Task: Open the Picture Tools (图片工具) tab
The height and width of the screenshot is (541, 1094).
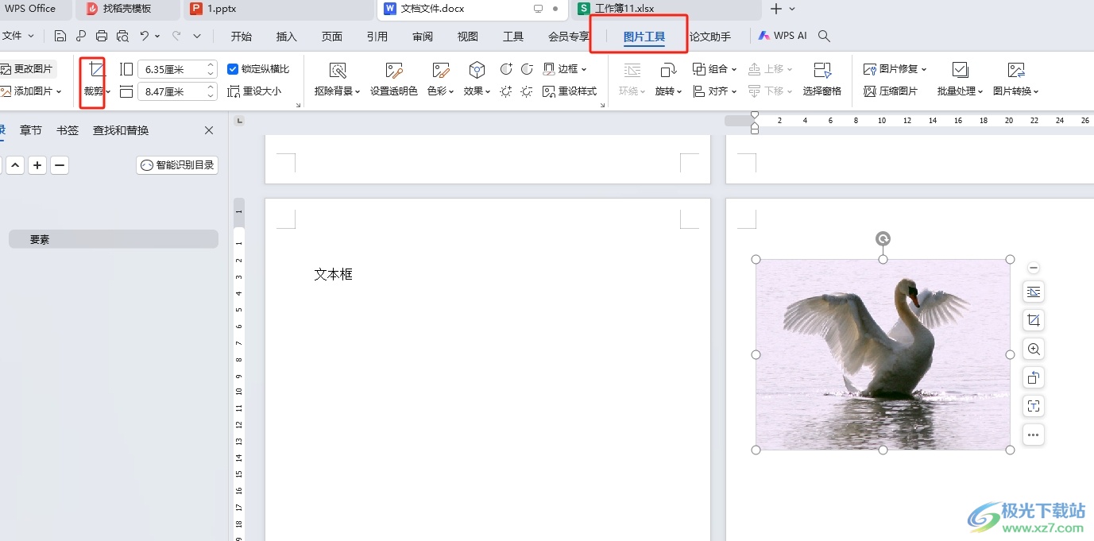Action: pos(644,37)
